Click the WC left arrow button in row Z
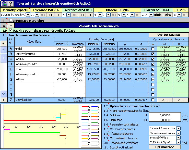 click(x=165, y=100)
